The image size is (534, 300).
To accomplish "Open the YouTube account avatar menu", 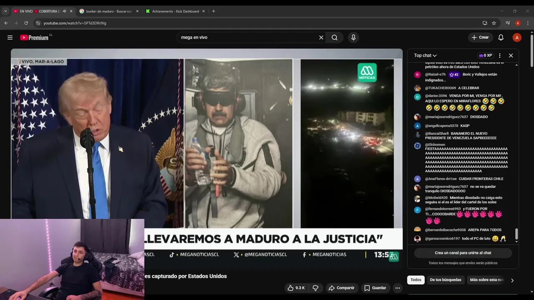I will (517, 37).
